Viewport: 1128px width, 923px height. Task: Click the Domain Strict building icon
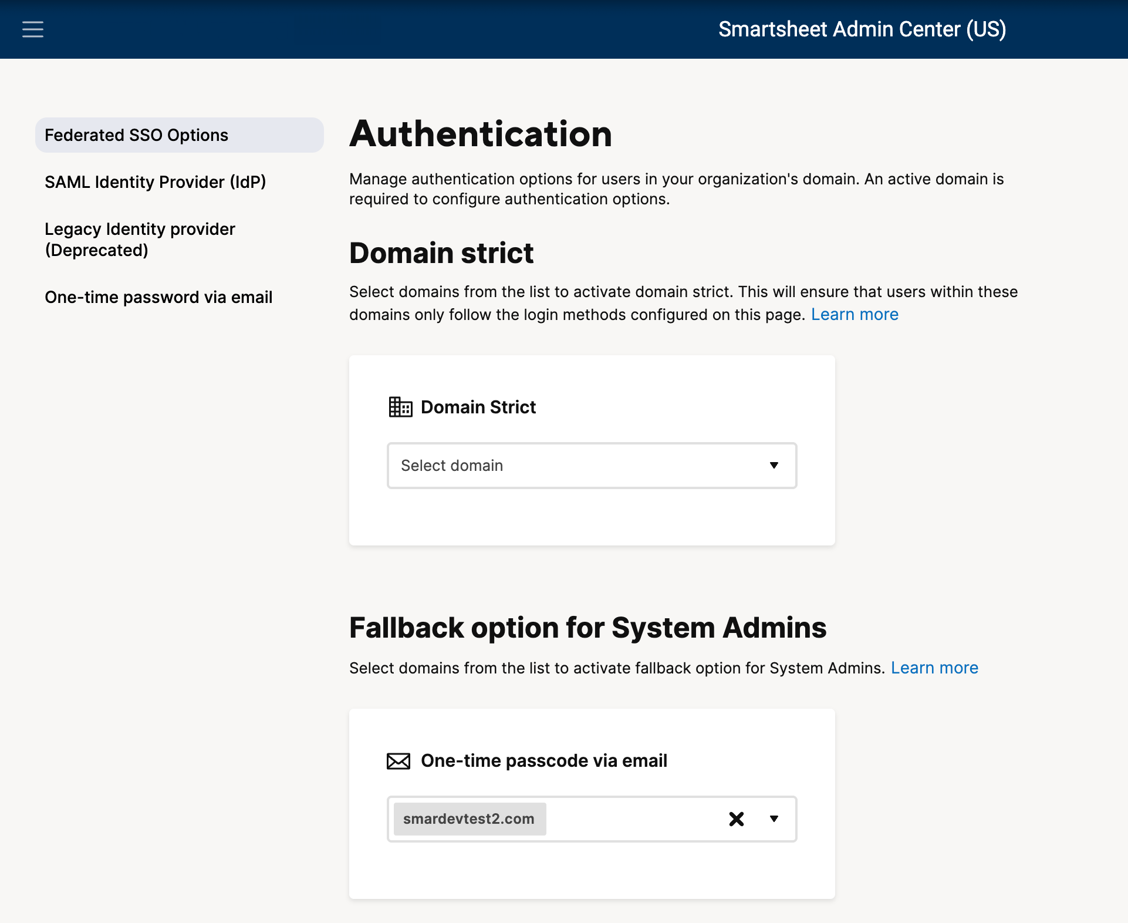pyautogui.click(x=400, y=407)
